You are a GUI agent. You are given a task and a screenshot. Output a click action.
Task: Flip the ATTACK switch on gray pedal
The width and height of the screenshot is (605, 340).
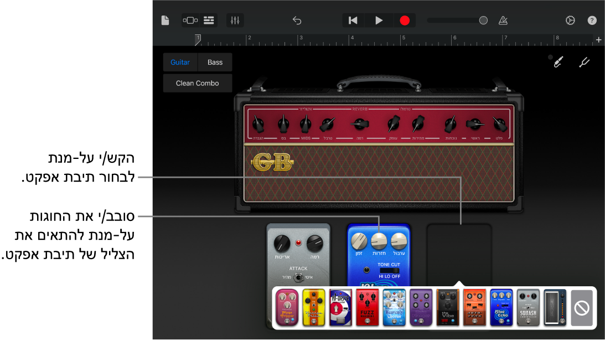[298, 277]
